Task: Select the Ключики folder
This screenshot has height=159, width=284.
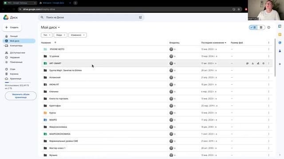Action: point(157,91)
